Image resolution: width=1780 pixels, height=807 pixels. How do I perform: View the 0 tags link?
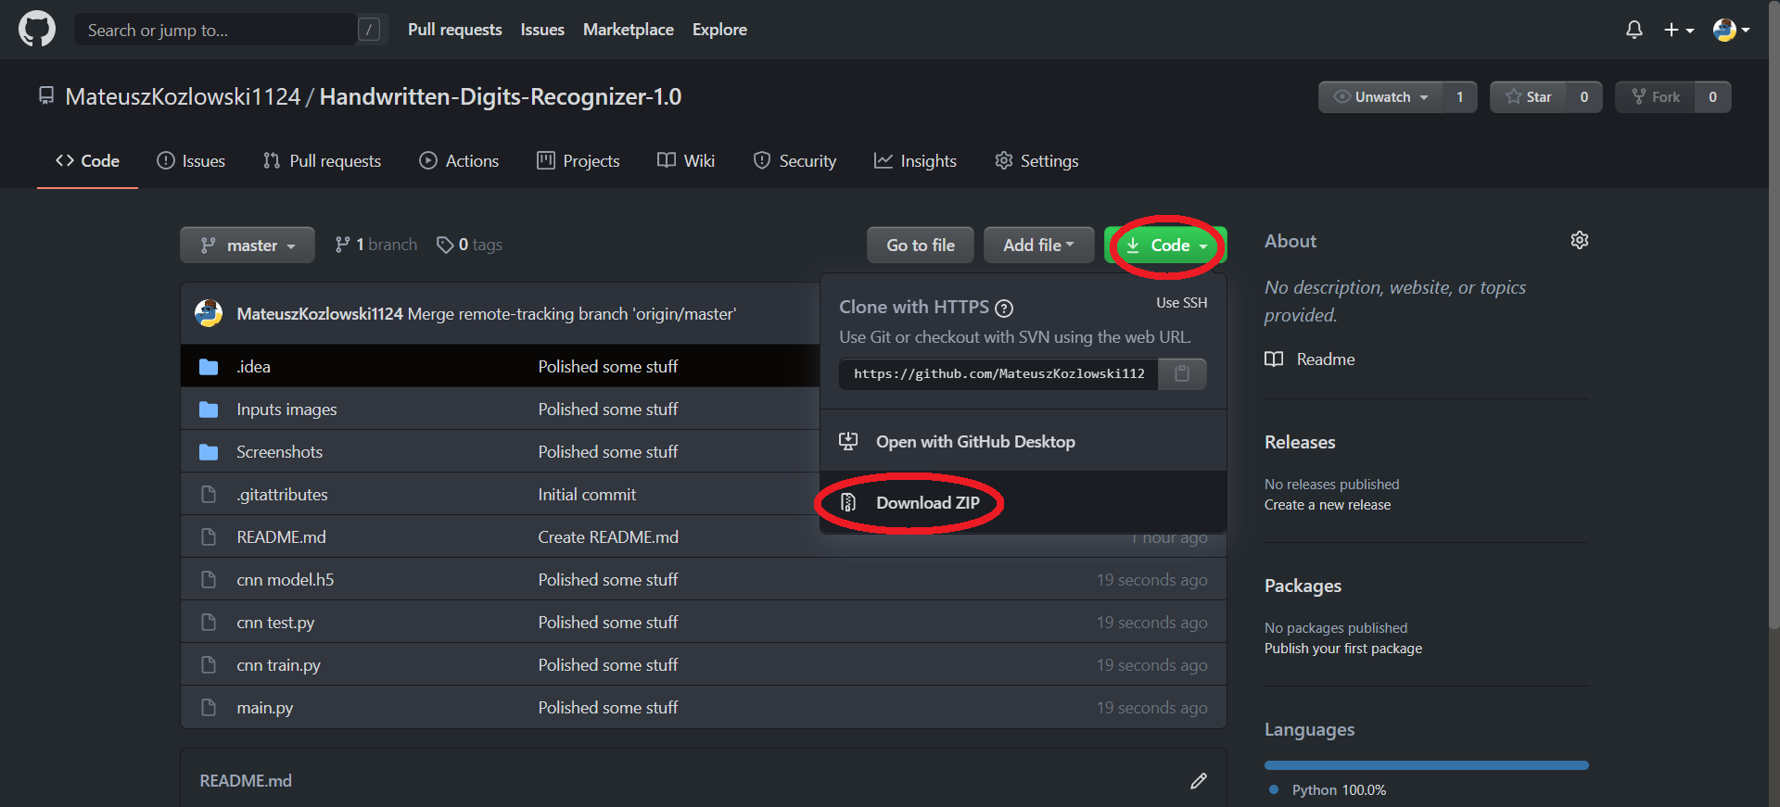(x=470, y=245)
